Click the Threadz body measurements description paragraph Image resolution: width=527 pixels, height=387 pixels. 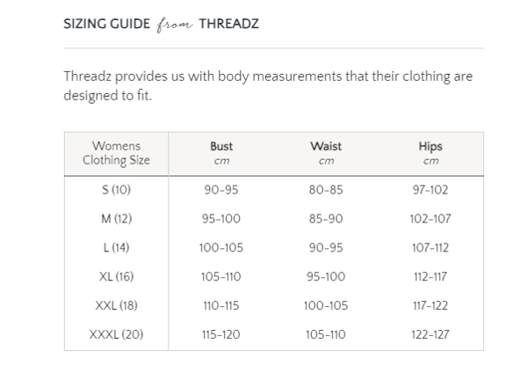point(268,86)
